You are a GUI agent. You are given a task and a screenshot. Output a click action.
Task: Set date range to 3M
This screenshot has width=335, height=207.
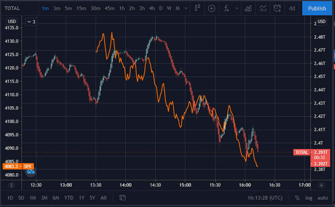(44, 198)
